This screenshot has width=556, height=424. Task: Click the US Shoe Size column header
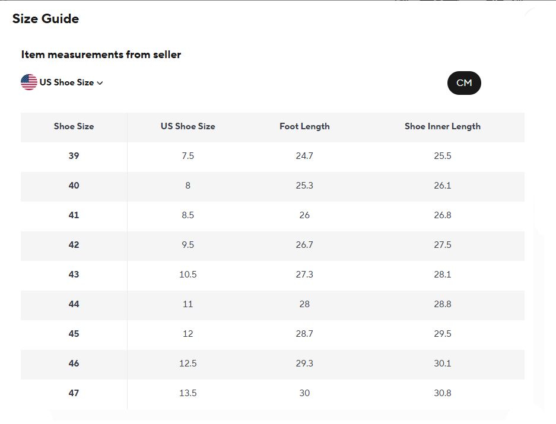tap(188, 126)
